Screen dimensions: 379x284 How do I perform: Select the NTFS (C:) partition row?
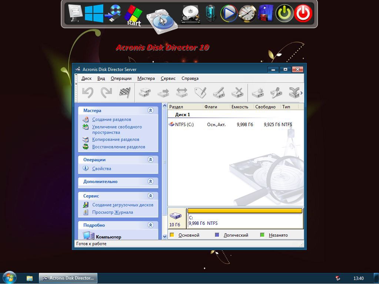click(235, 125)
